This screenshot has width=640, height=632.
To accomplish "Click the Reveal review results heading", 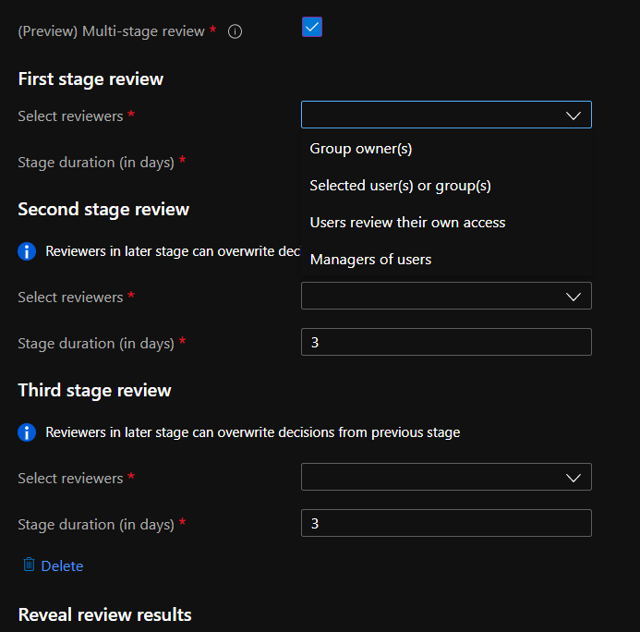I will click(x=104, y=615).
